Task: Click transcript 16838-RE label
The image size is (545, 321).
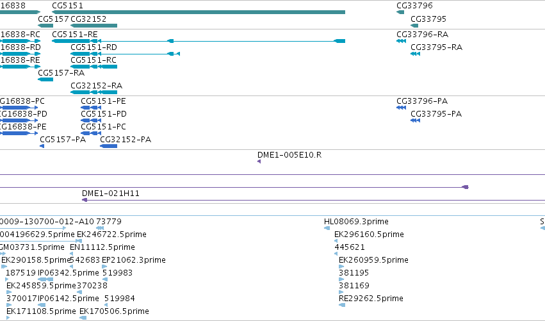Action: [x=20, y=60]
